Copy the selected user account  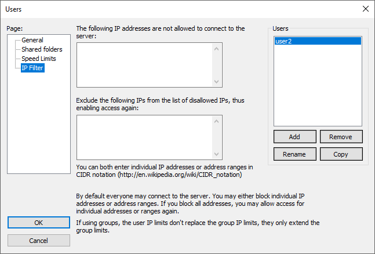(341, 154)
